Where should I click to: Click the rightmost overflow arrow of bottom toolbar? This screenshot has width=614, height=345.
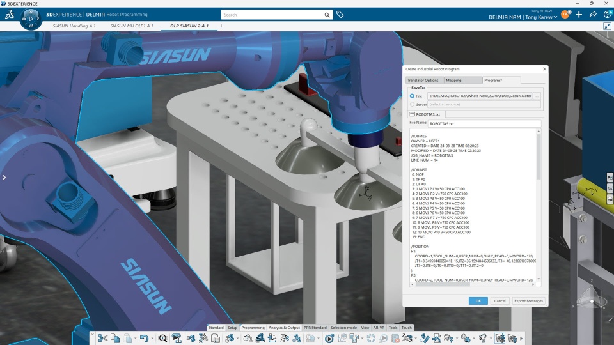click(521, 339)
